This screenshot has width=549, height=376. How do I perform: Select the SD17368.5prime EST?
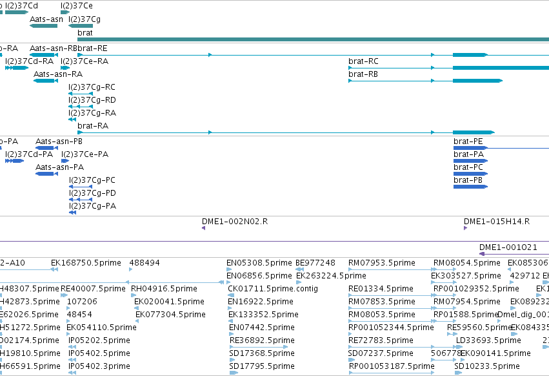[261, 354]
